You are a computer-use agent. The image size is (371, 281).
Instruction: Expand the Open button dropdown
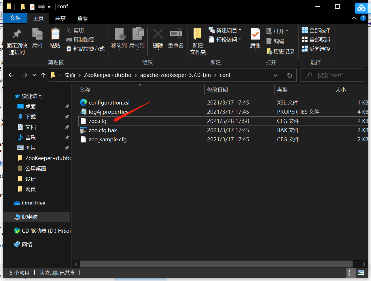pos(287,31)
